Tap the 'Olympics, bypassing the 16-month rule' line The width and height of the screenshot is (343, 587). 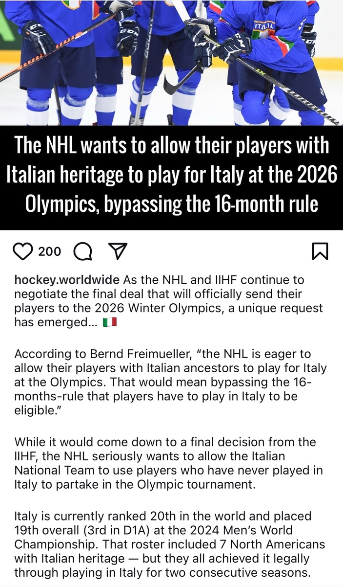point(171,203)
